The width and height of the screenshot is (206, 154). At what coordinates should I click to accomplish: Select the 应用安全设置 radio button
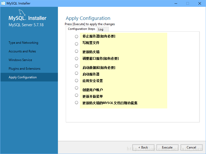point(77,80)
